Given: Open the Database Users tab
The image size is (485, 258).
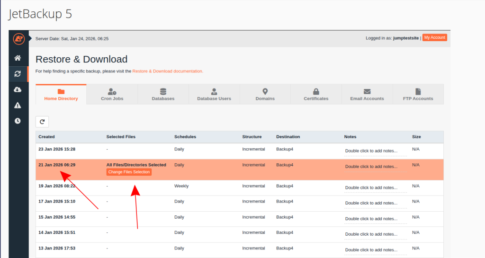Looking at the screenshot, I should click(x=214, y=94).
